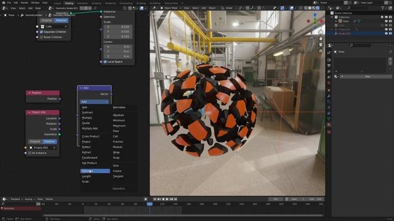Open the node editor type selector icon
The width and height of the screenshot is (394, 221).
(x=4, y=8)
